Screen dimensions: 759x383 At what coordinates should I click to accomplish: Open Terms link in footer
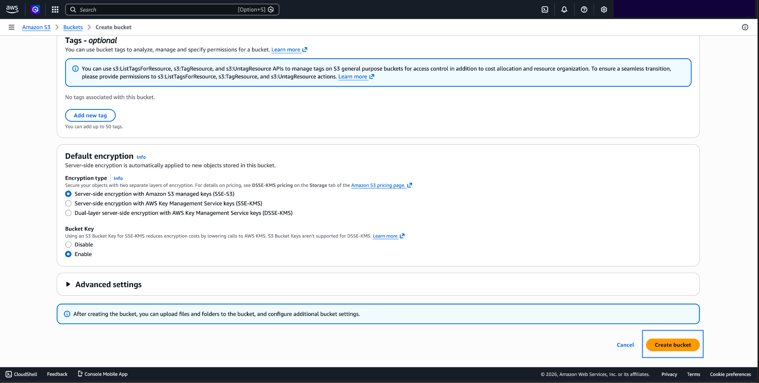click(693, 374)
